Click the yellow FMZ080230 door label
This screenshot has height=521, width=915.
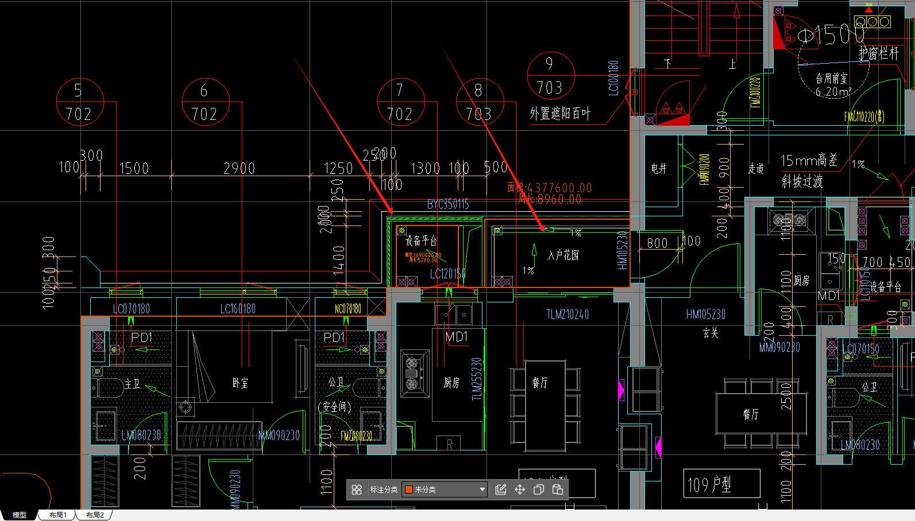point(356,436)
